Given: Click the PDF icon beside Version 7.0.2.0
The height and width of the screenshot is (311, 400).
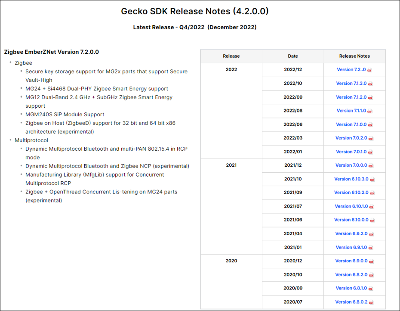Looking at the screenshot, I should point(371,139).
